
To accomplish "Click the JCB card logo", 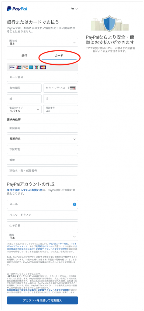I will pos(37,67).
